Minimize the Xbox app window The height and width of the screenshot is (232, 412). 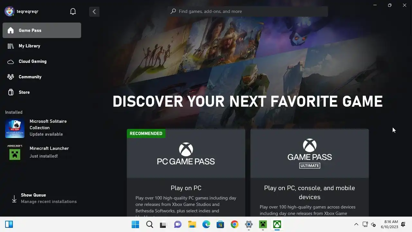[375, 5]
